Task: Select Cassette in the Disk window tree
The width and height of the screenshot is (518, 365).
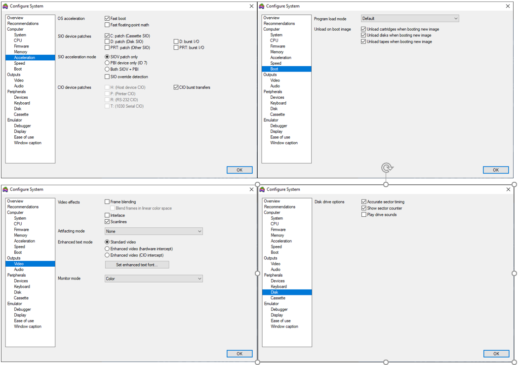Action: click(x=278, y=298)
